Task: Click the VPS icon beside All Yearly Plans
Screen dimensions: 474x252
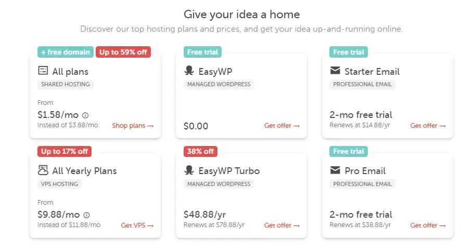Action: pos(43,170)
